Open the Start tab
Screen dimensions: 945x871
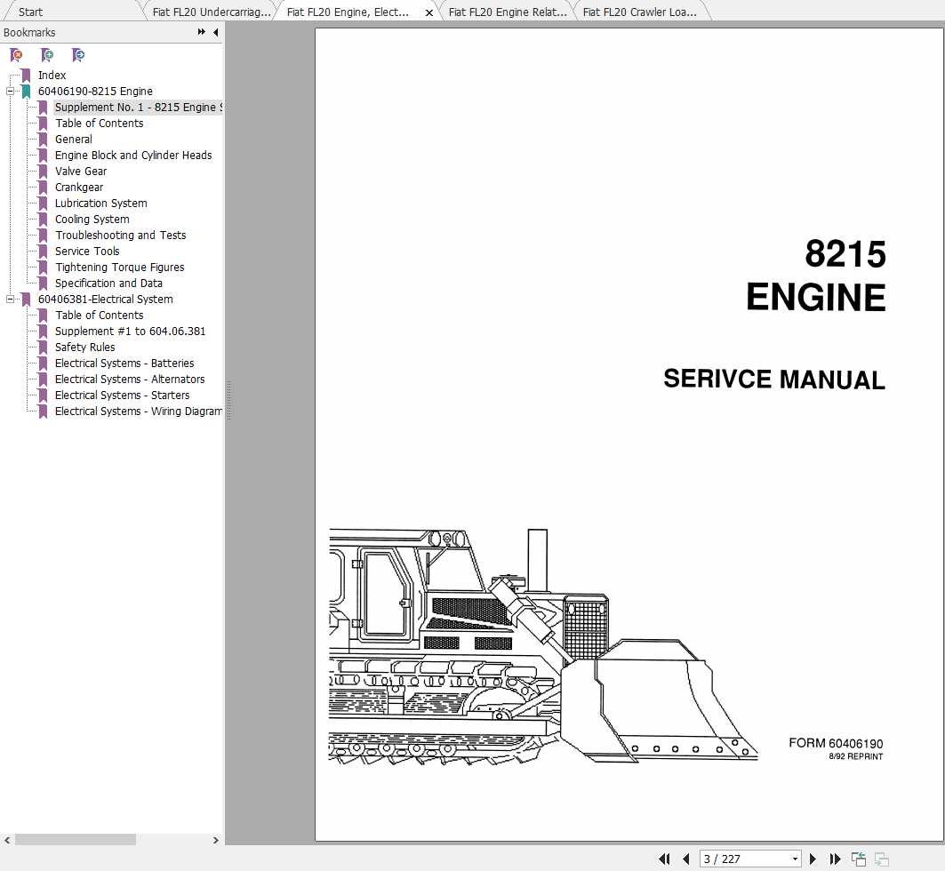[29, 12]
